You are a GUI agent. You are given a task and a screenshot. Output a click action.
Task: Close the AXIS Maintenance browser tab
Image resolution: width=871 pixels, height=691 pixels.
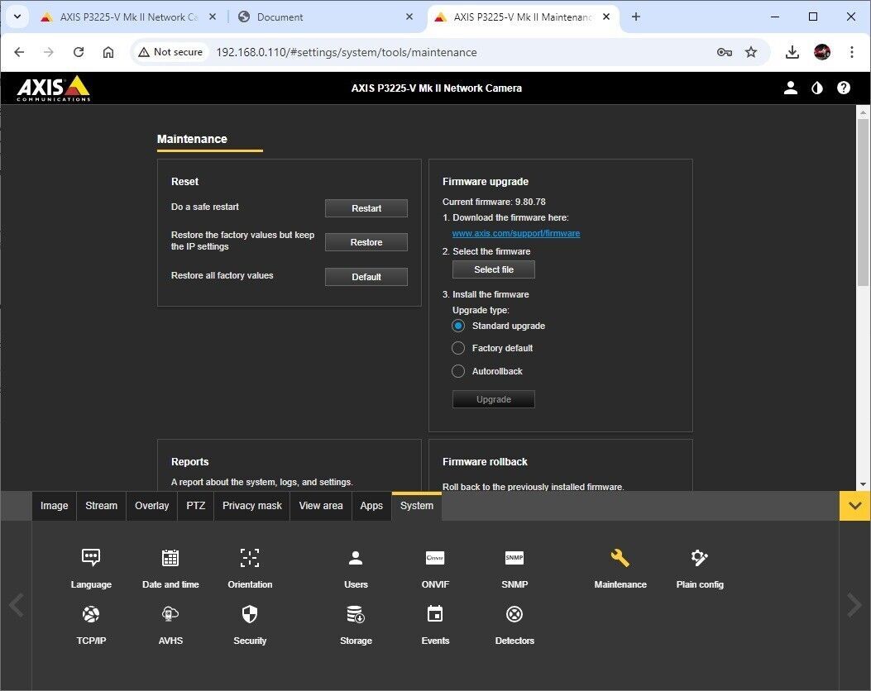(x=606, y=17)
